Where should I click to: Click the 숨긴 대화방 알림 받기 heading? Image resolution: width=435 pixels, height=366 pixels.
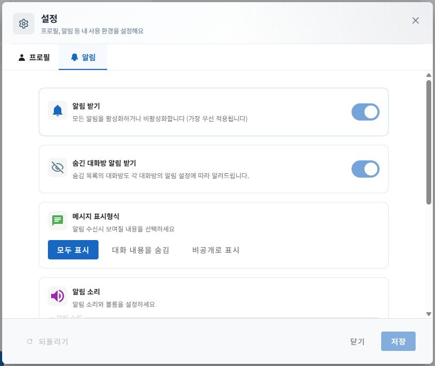[x=104, y=163]
